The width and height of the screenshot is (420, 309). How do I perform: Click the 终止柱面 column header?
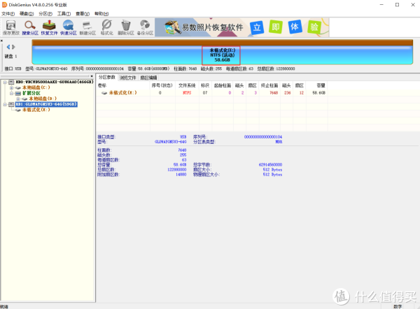coord(269,85)
